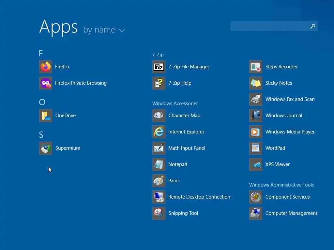Screen dimensions: 334x250
Task: Open Math Input Panel icon
Action: [x=159, y=148]
